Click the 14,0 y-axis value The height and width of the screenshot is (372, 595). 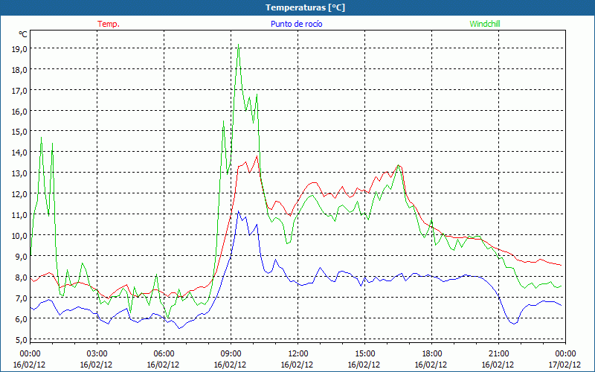[20, 153]
